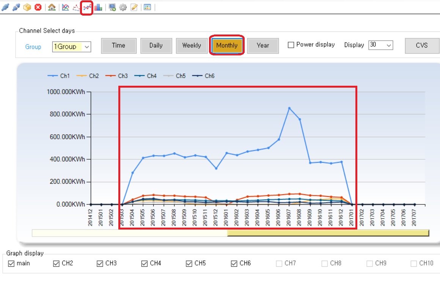Switch to Year view
The height and width of the screenshot is (283, 440).
tap(263, 46)
